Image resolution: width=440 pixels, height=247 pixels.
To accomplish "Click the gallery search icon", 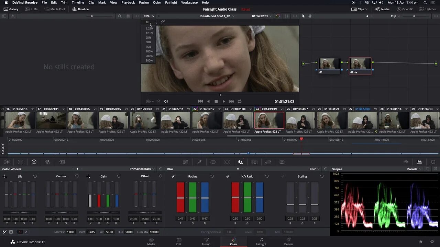I will [120, 16].
